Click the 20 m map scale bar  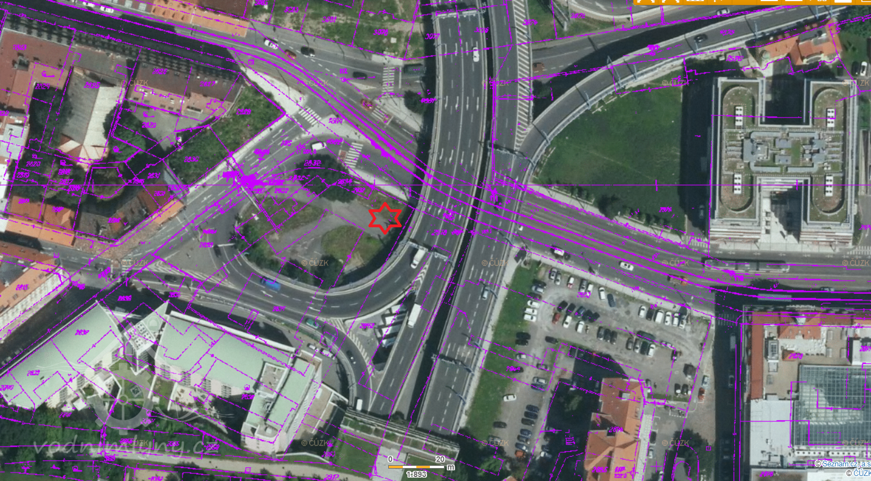click(416, 466)
